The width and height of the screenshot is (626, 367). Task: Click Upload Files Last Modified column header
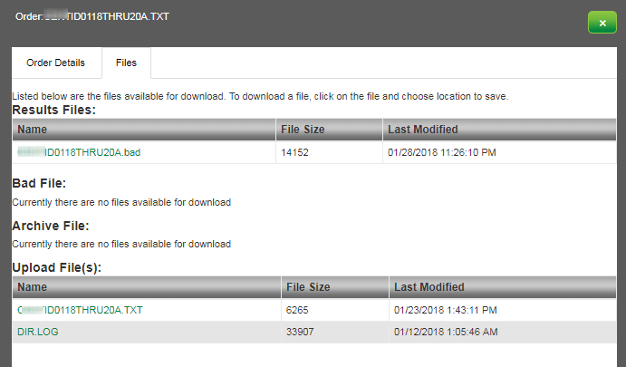click(x=503, y=287)
